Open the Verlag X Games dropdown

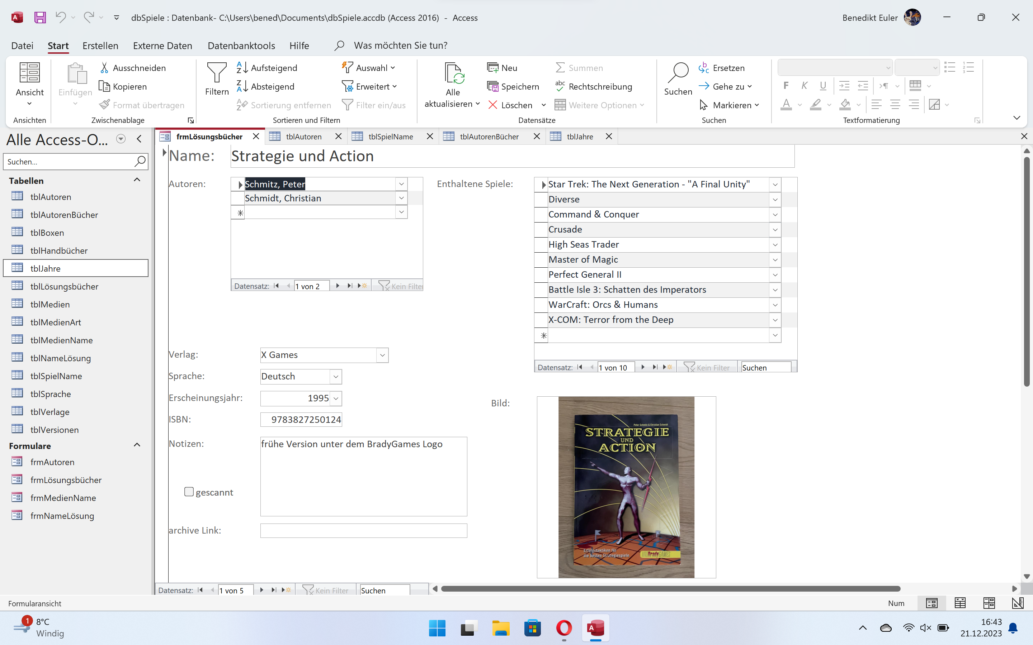pos(382,355)
